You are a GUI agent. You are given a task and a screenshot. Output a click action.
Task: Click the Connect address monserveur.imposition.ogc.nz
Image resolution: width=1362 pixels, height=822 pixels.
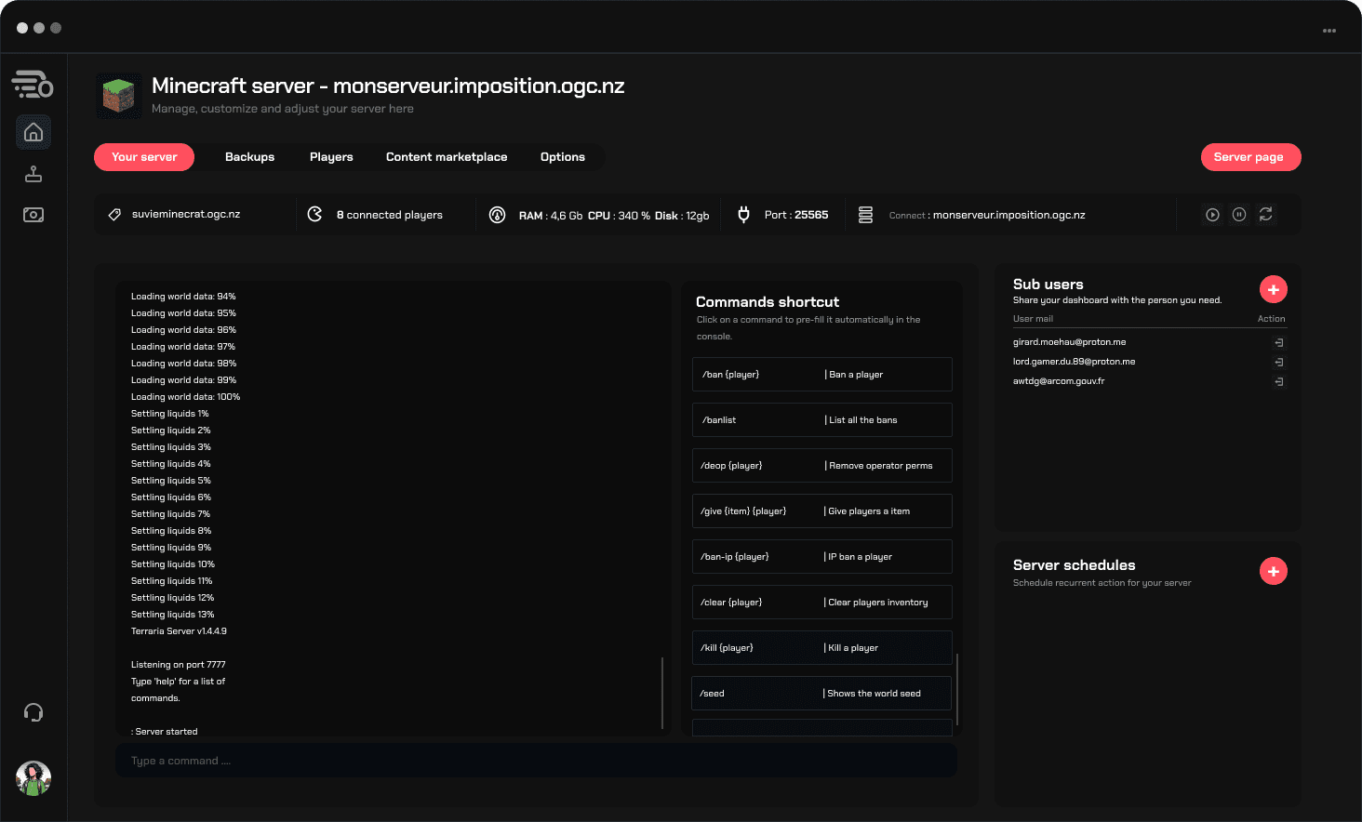pos(1008,215)
